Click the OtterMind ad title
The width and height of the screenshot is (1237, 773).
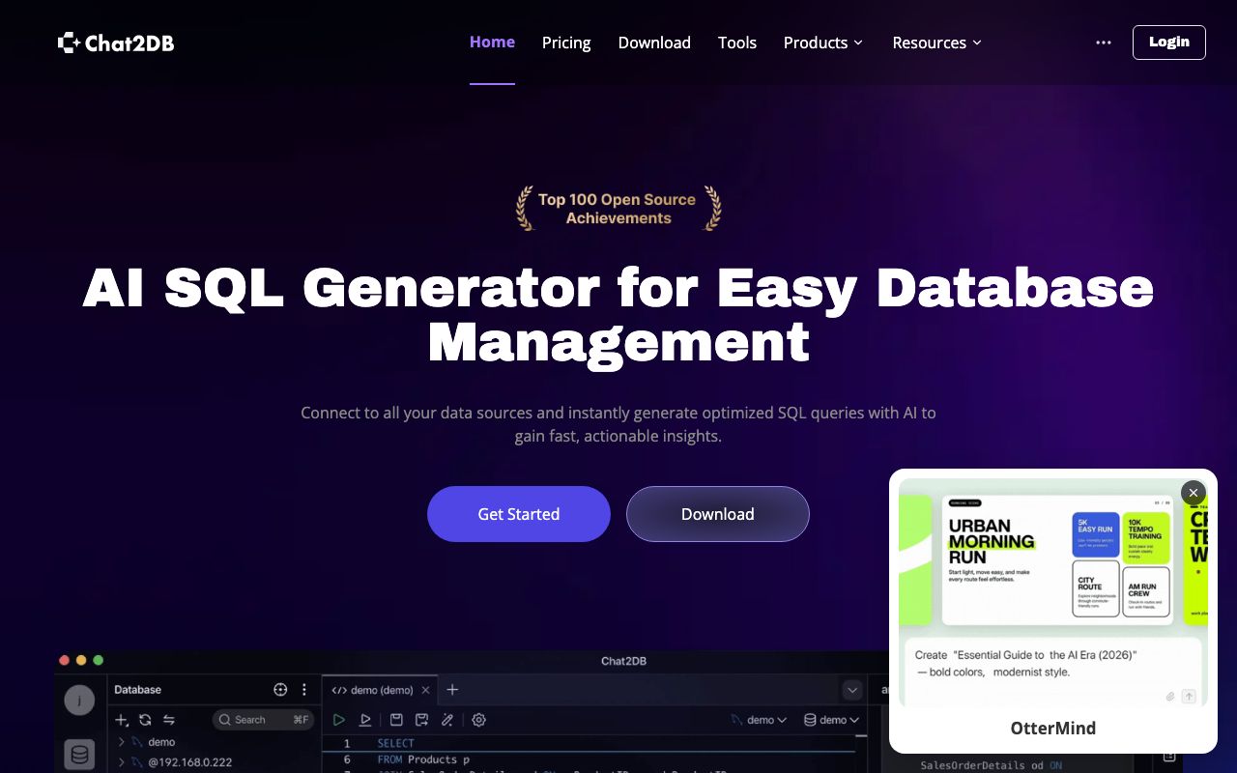[1053, 729]
